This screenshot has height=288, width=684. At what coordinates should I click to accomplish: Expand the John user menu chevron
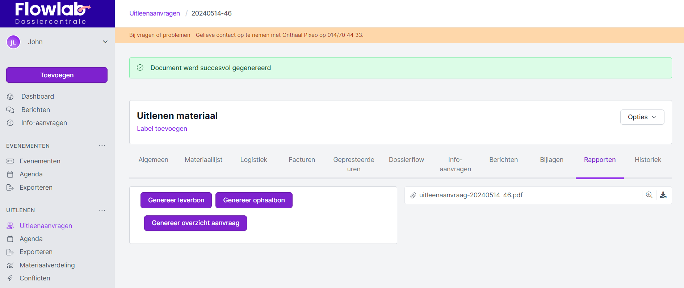tap(105, 42)
